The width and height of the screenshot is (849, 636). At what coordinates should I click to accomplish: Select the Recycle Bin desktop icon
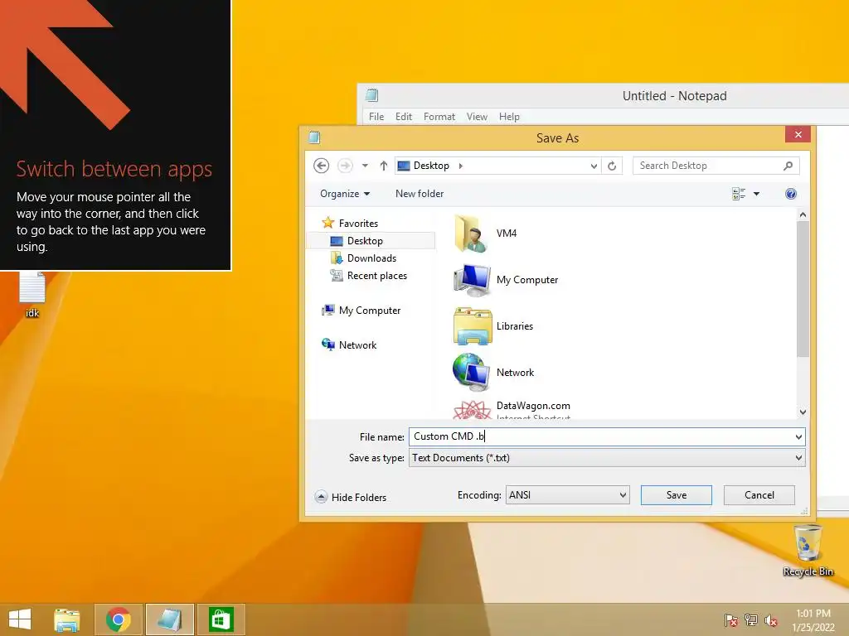808,551
